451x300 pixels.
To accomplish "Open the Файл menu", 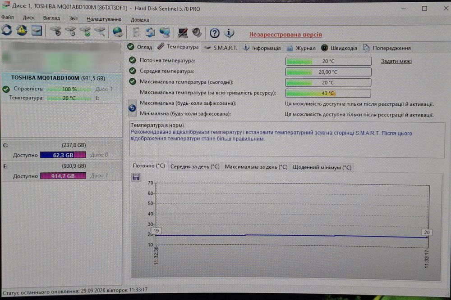I will [x=8, y=17].
